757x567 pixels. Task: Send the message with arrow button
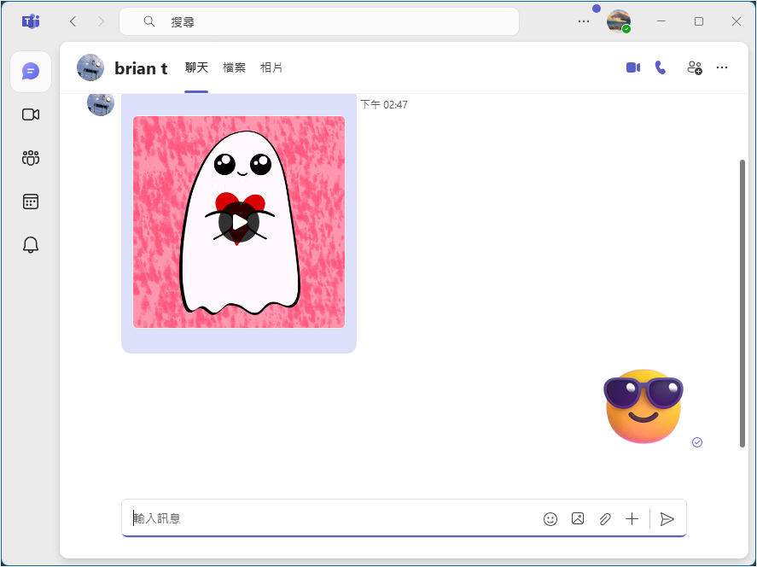click(x=667, y=518)
